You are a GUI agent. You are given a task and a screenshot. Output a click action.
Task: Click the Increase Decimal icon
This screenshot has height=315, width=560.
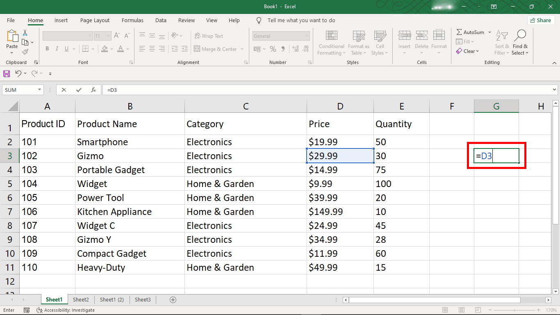tap(295, 48)
